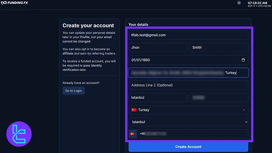Select the last name field with Smith
This screenshot has height=153, width=272.
coord(219,47)
